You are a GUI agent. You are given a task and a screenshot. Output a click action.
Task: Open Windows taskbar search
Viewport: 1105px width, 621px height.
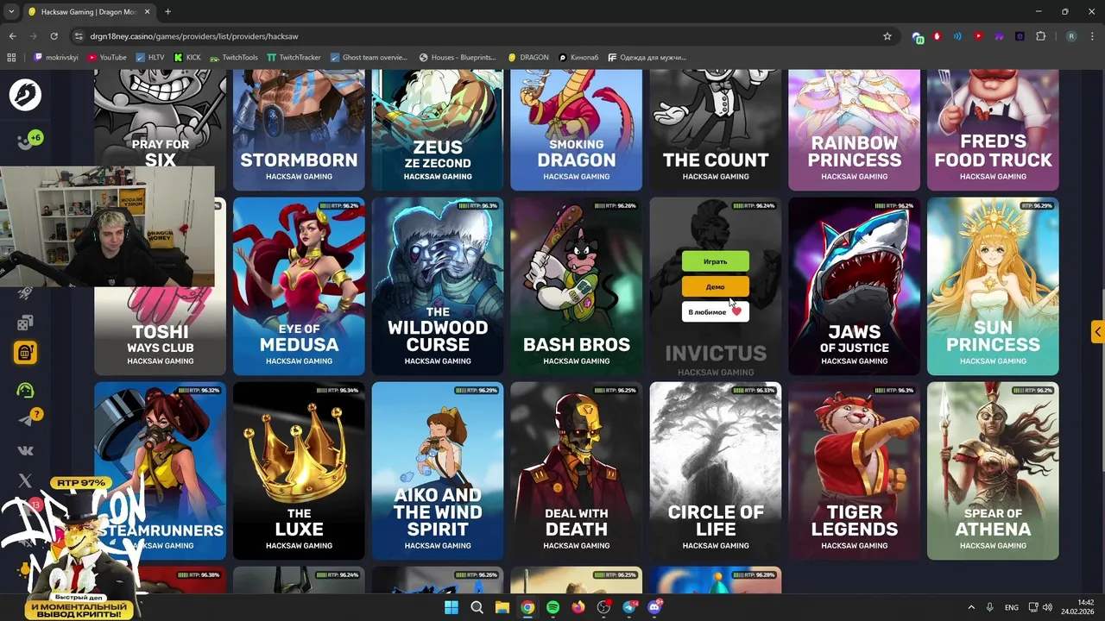tap(477, 607)
